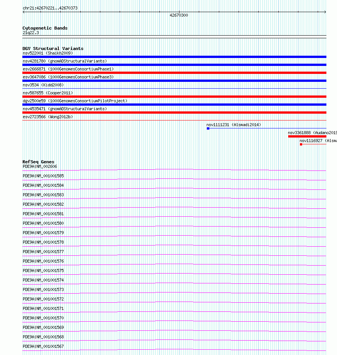The width and height of the screenshot is (337, 355).
Task: Click the right arrow of the ruler
Action: [x=325, y=12]
